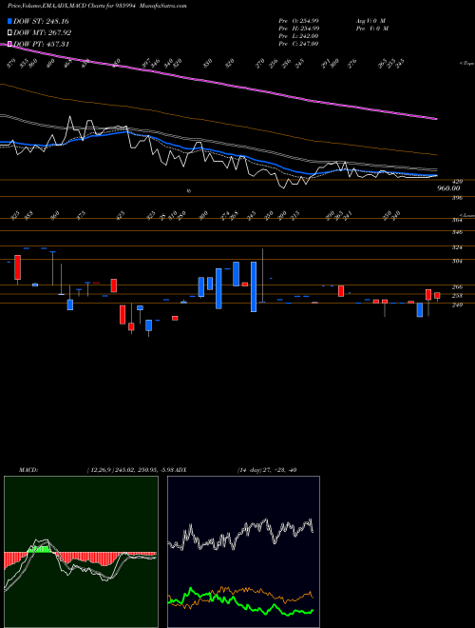
Task: Click the 258 price axis label
Action: (x=457, y=296)
